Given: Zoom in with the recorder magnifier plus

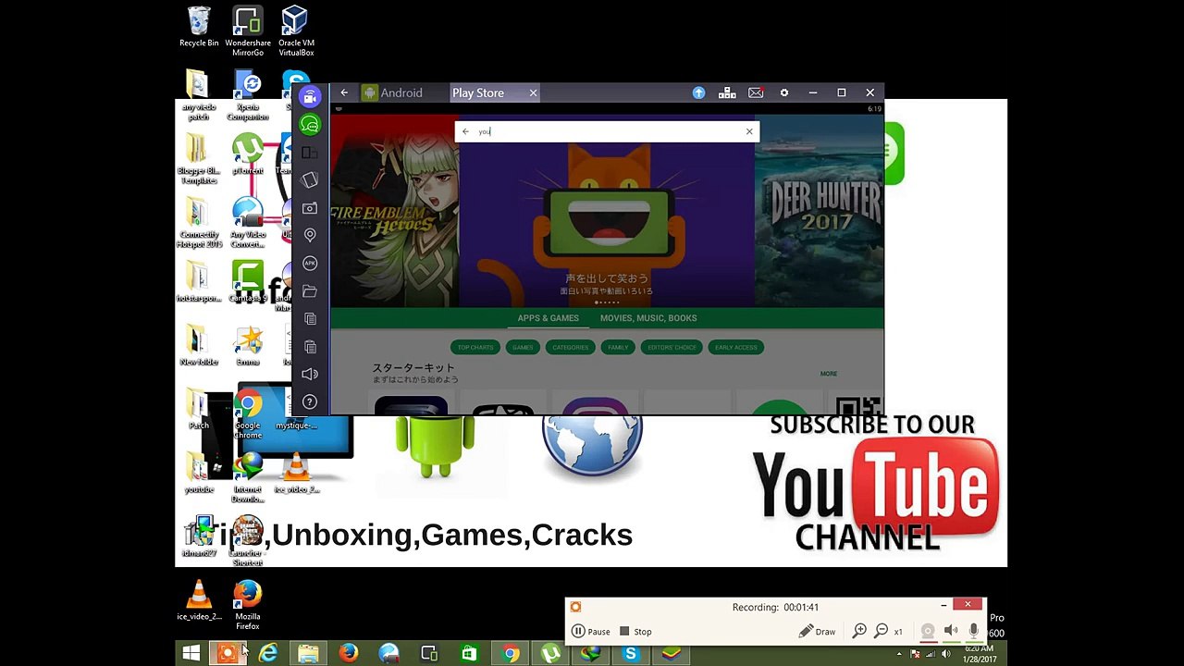Looking at the screenshot, I should (x=859, y=631).
